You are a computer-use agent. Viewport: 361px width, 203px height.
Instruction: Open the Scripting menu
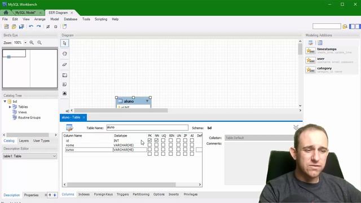click(101, 19)
